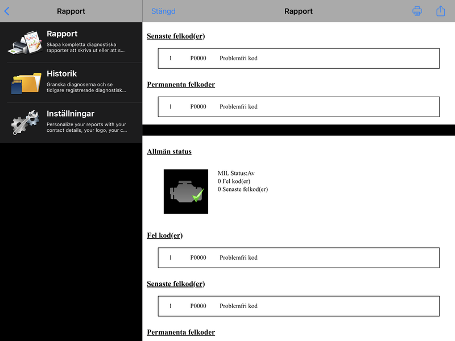
Task: Click the P0000 row under the top 'Senaste felkod(er)'
Action: pyautogui.click(x=299, y=59)
